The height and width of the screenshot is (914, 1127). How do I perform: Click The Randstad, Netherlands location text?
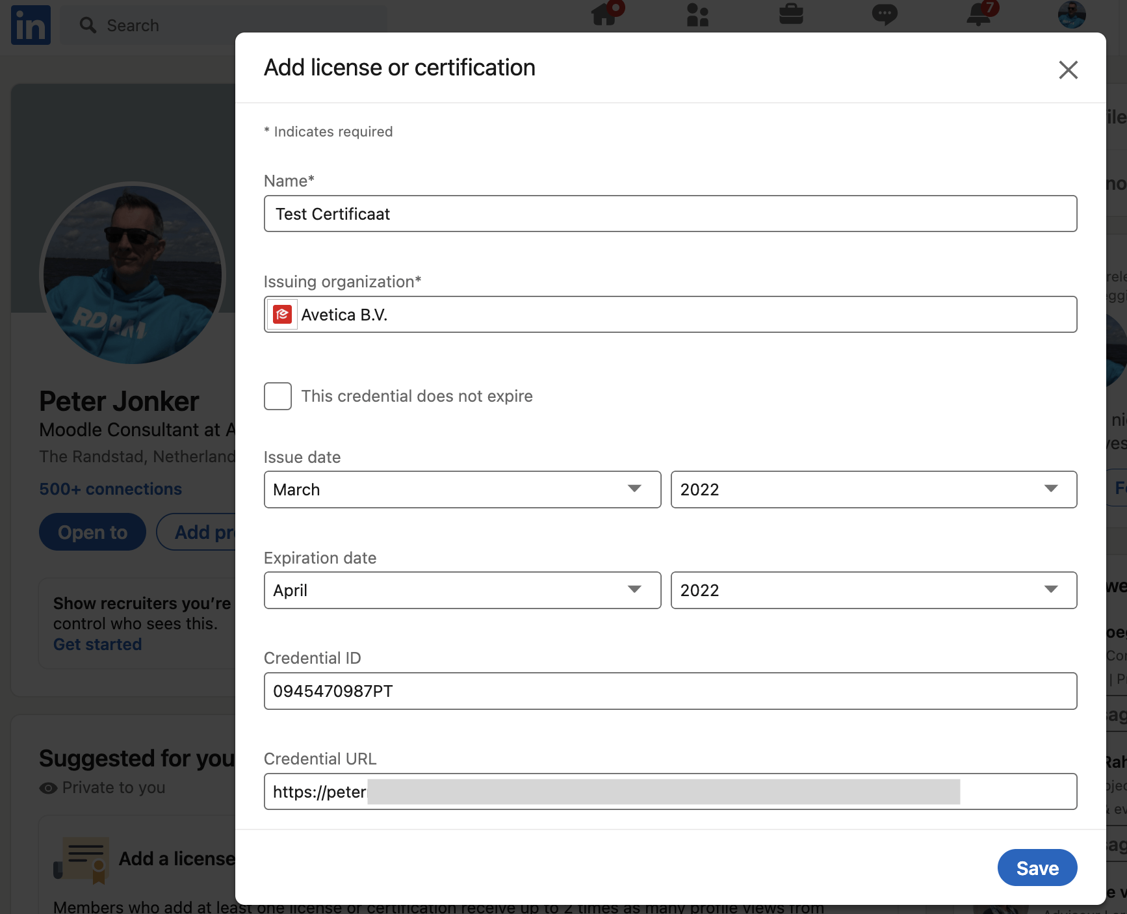click(x=137, y=456)
